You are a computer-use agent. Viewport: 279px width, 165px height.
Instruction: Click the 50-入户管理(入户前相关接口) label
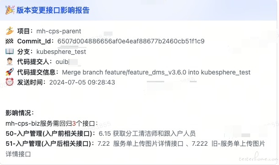(49, 133)
